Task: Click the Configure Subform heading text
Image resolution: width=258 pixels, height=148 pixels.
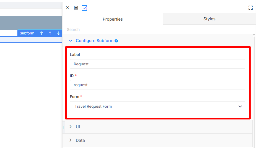Action: click(95, 41)
